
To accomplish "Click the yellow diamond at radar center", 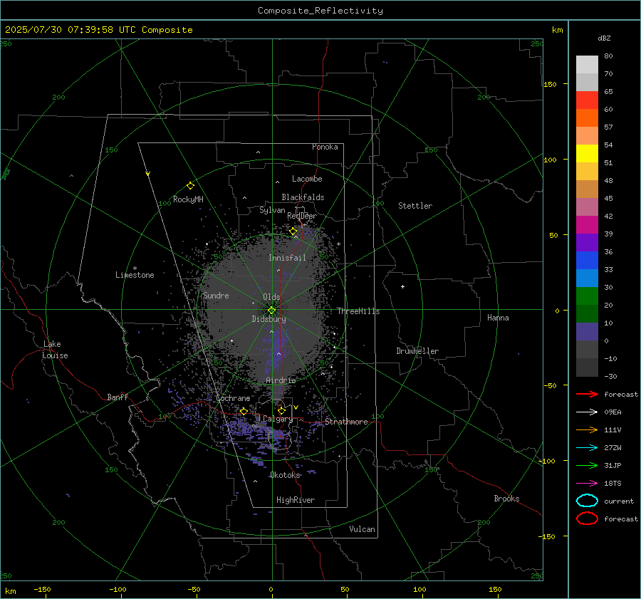I will tap(271, 311).
